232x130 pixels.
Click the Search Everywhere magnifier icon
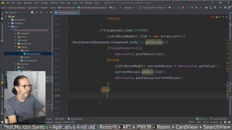tap(221, 8)
